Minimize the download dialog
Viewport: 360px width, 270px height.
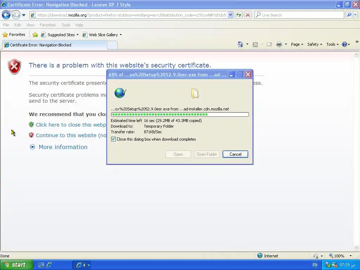[x=231, y=75]
